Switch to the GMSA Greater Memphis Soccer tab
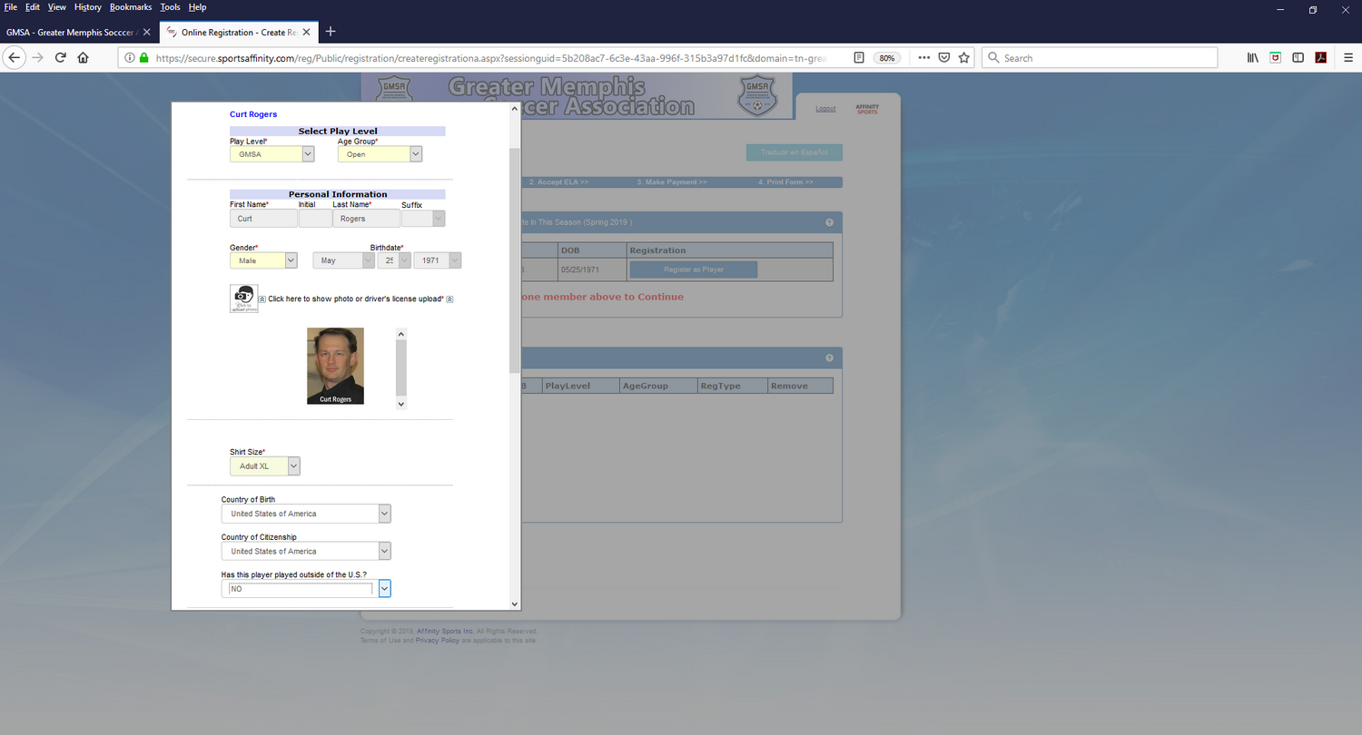1362x735 pixels. tap(73, 32)
